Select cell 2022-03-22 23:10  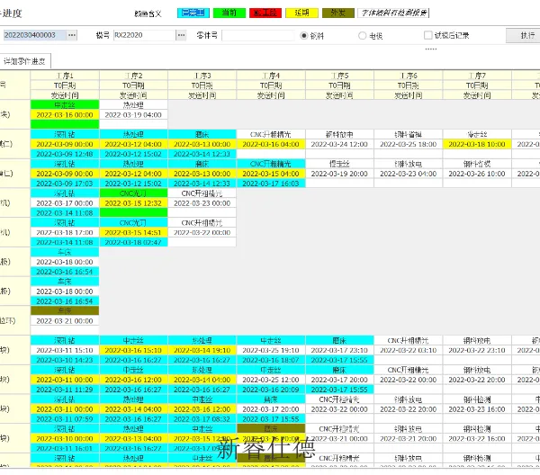(477, 350)
